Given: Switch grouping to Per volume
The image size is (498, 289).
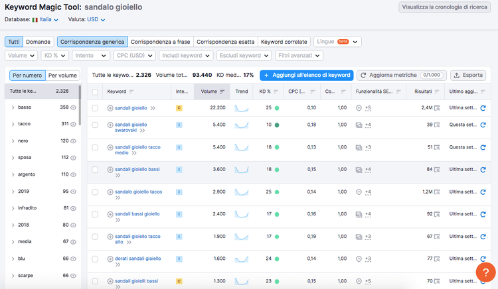Looking at the screenshot, I should pyautogui.click(x=62, y=76).
